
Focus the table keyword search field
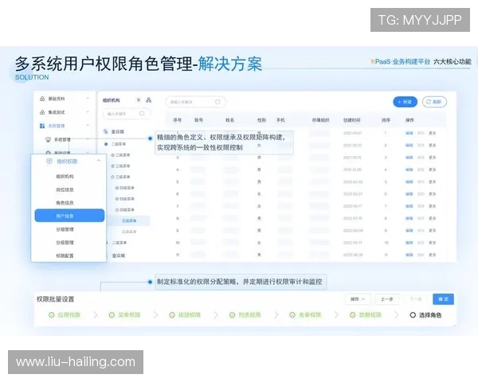click(x=196, y=102)
